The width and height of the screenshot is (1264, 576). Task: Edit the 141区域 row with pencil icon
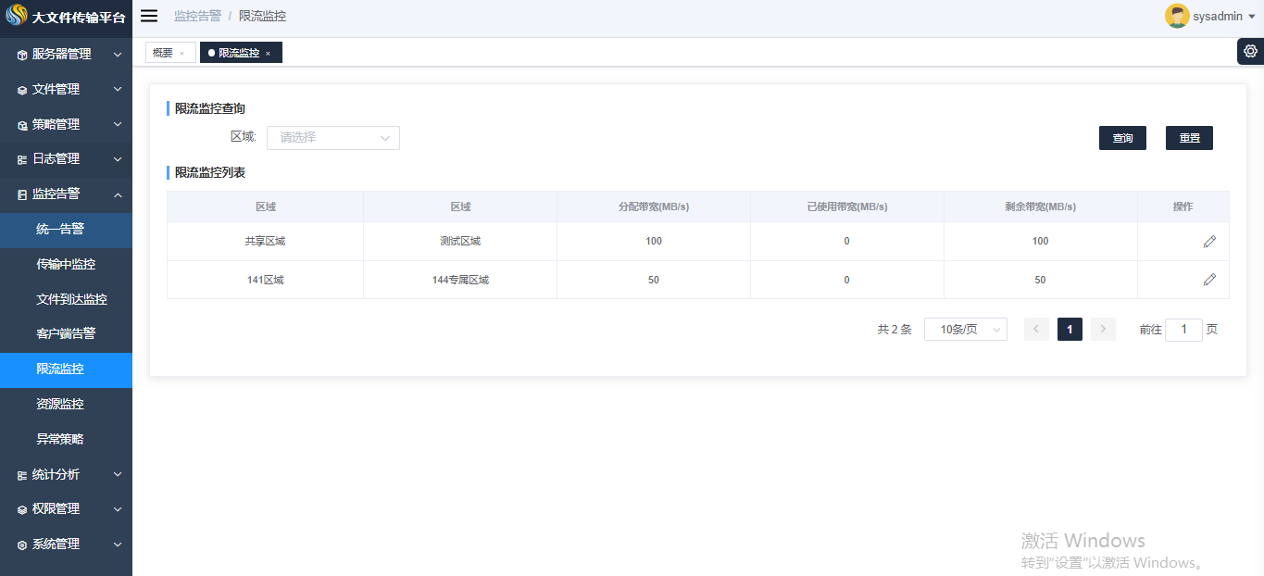point(1209,280)
